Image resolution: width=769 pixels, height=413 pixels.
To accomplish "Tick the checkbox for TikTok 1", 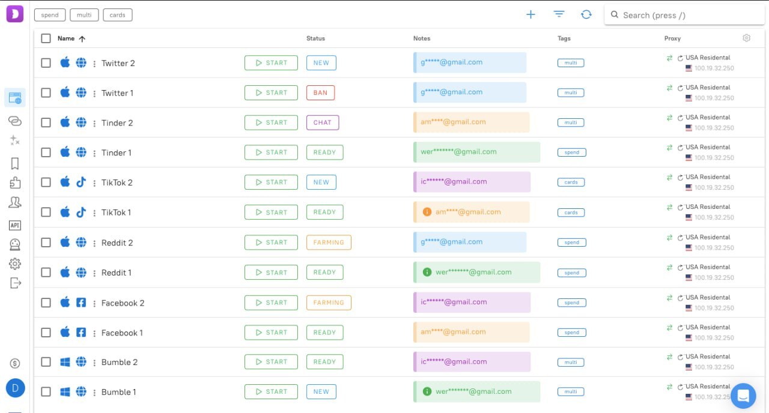I will (46, 213).
